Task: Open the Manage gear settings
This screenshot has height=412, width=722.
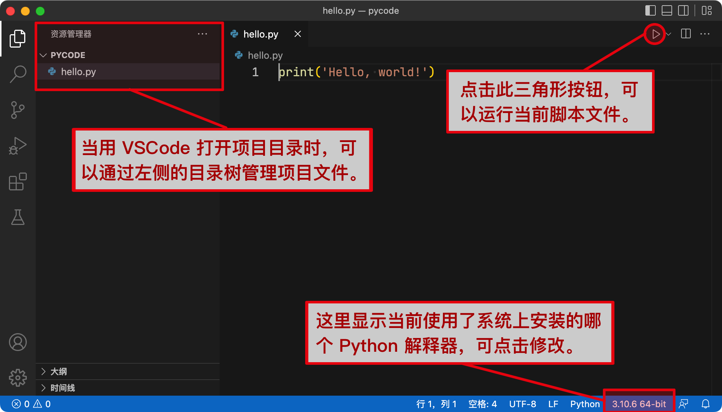Action: [x=17, y=378]
